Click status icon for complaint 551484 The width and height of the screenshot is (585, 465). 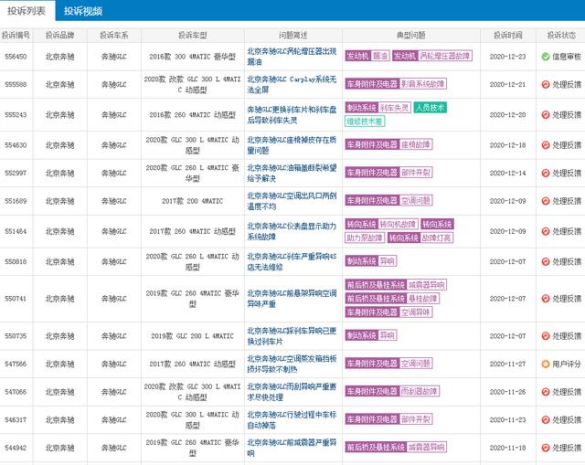click(546, 231)
